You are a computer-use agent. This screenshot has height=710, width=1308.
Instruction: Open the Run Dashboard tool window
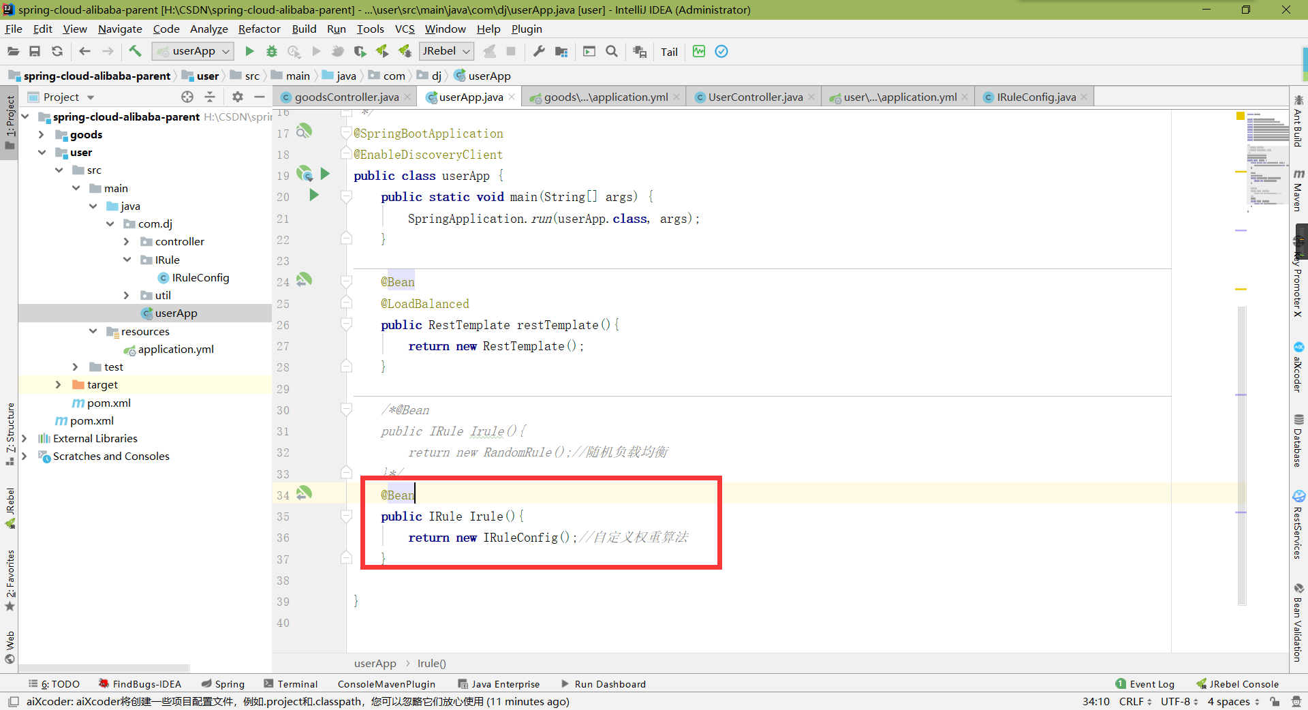(x=603, y=684)
